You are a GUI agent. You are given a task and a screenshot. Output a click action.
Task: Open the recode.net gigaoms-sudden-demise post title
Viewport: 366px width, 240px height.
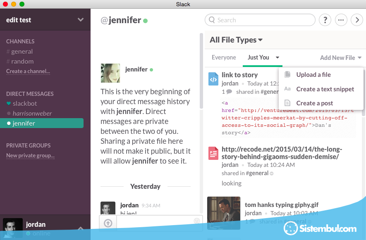(x=282, y=153)
